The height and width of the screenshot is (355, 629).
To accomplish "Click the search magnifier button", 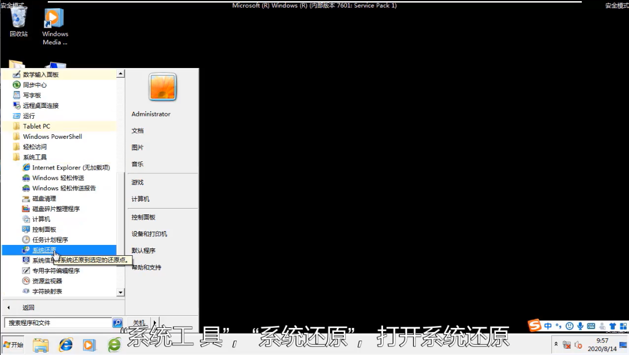I will pyautogui.click(x=117, y=323).
